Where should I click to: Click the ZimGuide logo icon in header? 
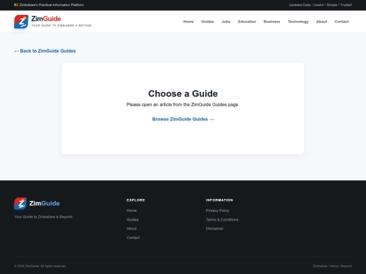click(21, 22)
